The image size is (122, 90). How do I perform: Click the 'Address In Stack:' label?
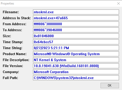(17, 18)
